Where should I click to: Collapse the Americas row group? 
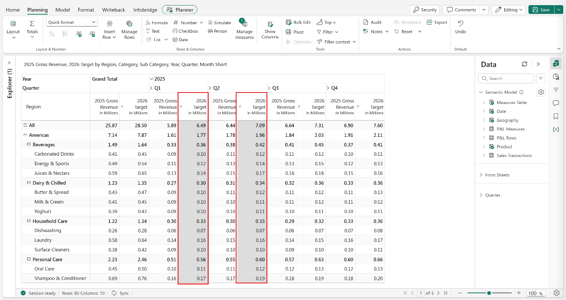25,135
